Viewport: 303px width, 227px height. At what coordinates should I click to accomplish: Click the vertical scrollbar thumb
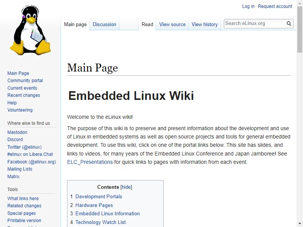[300, 29]
